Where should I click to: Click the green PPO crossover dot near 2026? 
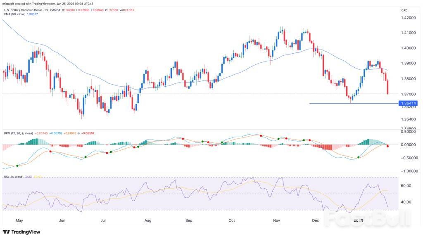pyautogui.click(x=358, y=157)
